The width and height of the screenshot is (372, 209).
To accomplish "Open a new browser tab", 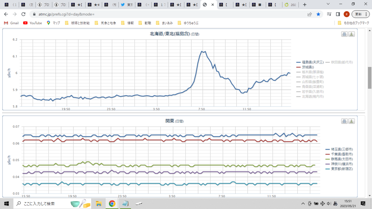I will point(305,5).
